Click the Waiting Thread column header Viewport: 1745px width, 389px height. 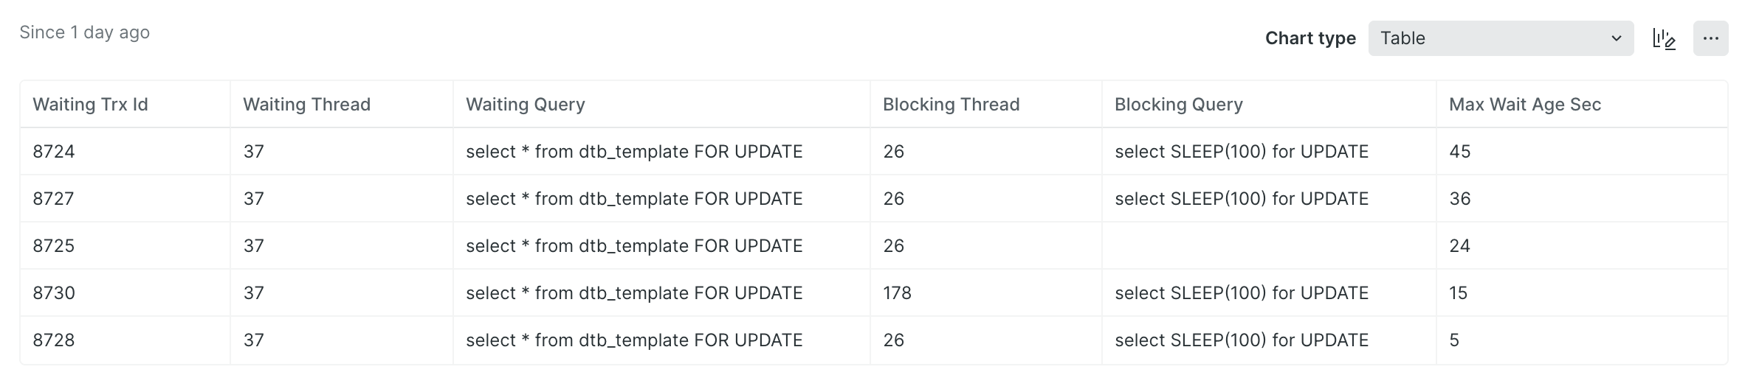click(x=306, y=105)
